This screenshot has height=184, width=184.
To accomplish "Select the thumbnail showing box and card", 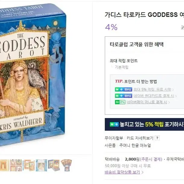I will pyautogui.click(x=54, y=165).
